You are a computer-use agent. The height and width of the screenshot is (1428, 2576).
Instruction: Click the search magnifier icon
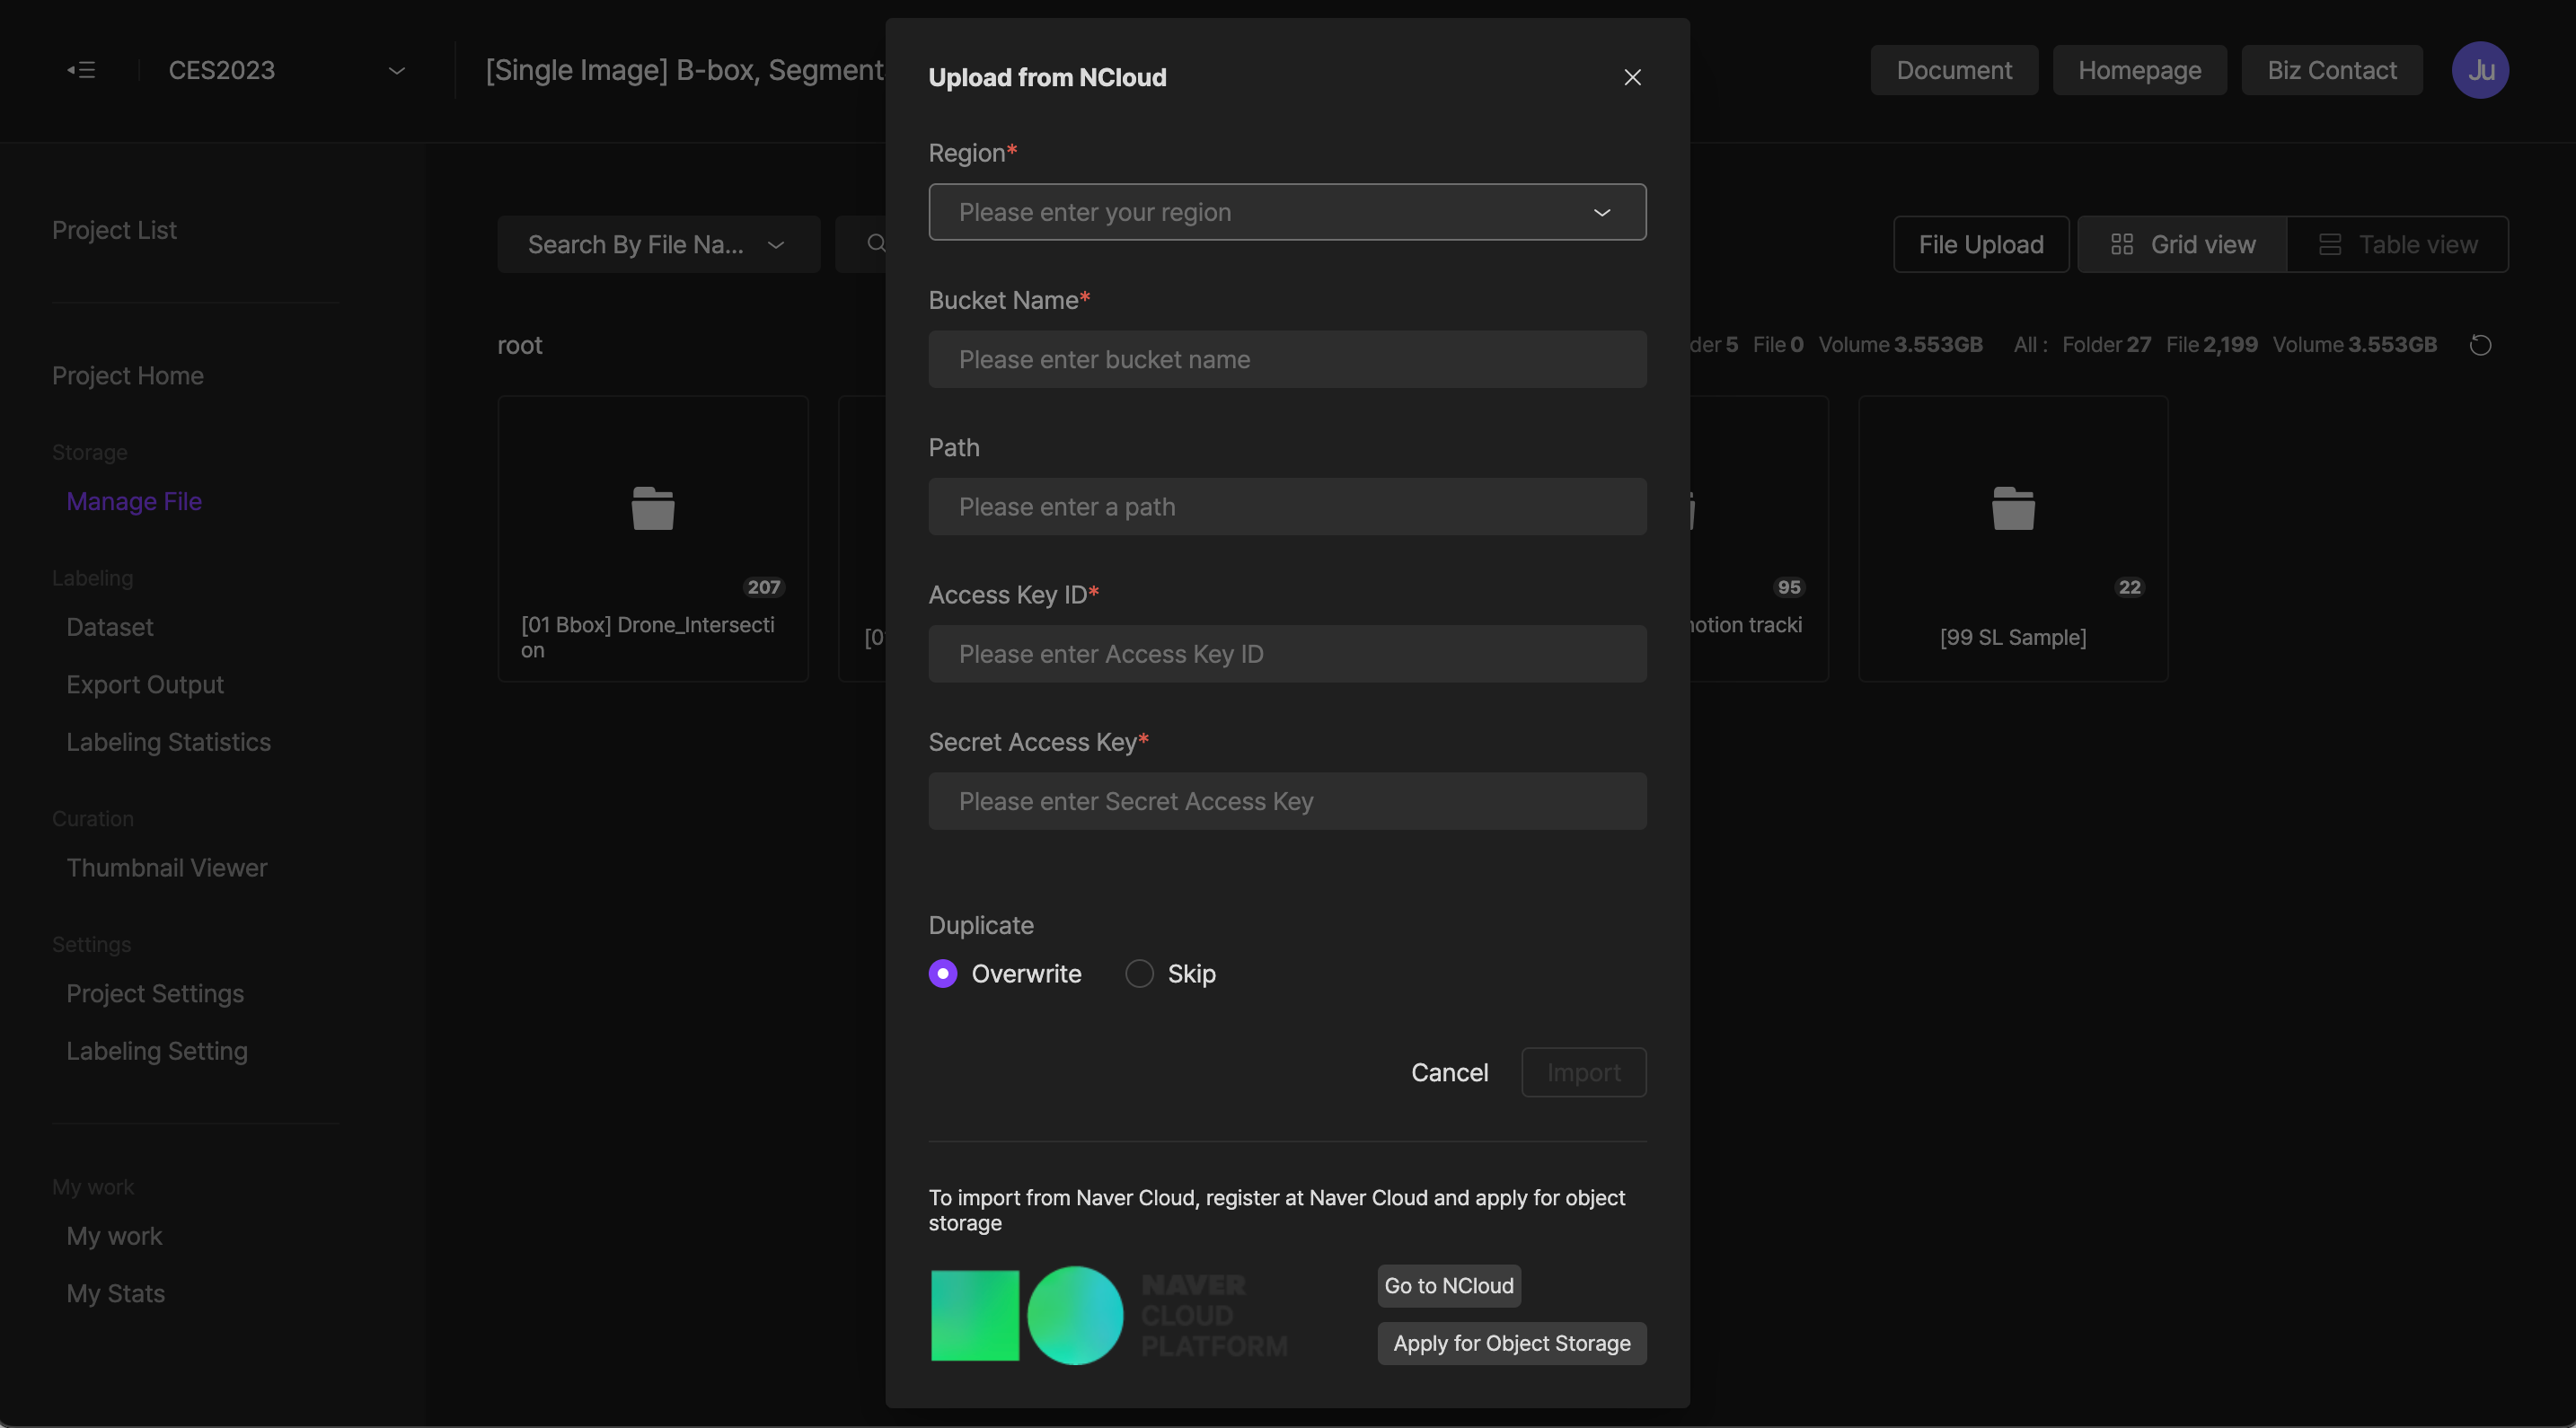[876, 243]
